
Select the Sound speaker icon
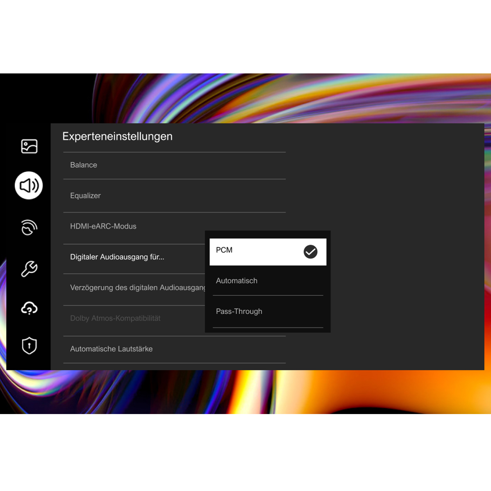click(29, 185)
